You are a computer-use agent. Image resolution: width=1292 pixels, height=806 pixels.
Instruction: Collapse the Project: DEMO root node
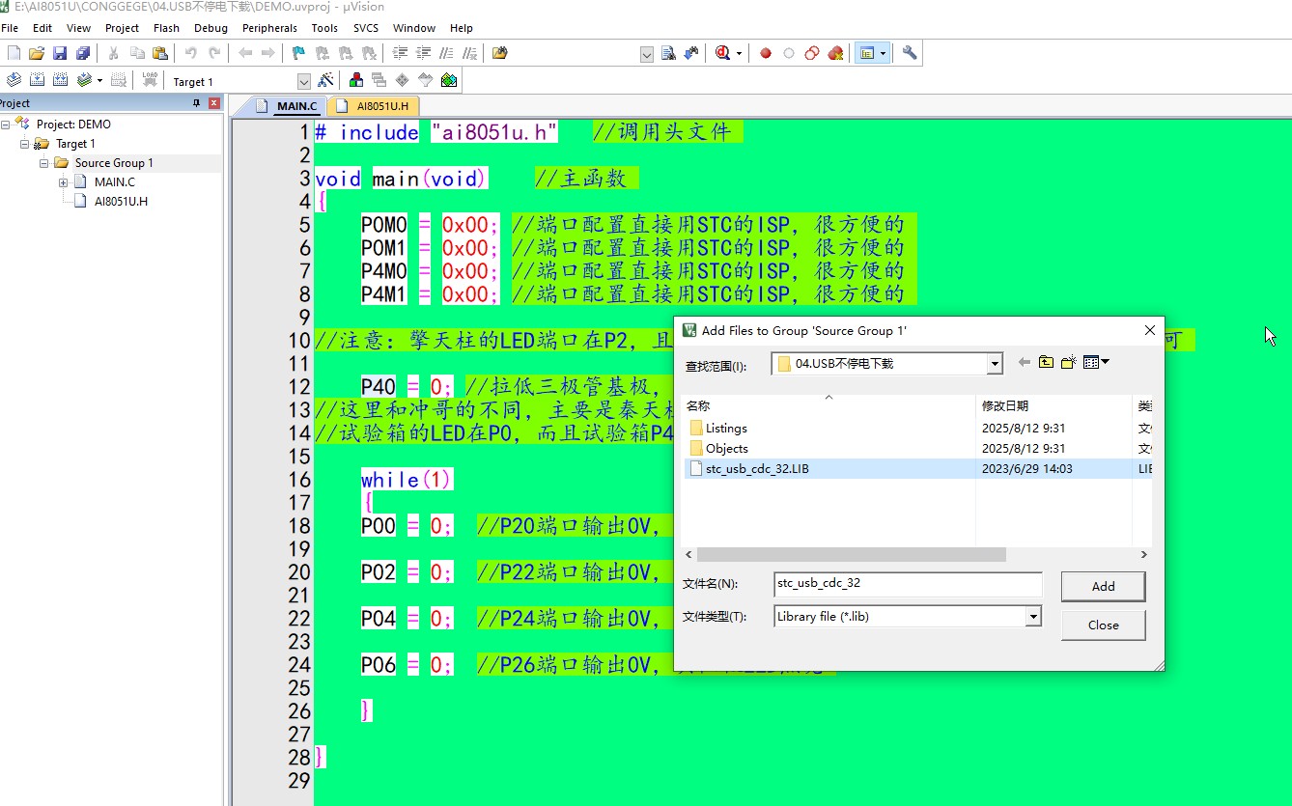(5, 125)
